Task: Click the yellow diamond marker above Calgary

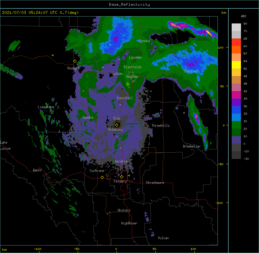Action: [122, 177]
